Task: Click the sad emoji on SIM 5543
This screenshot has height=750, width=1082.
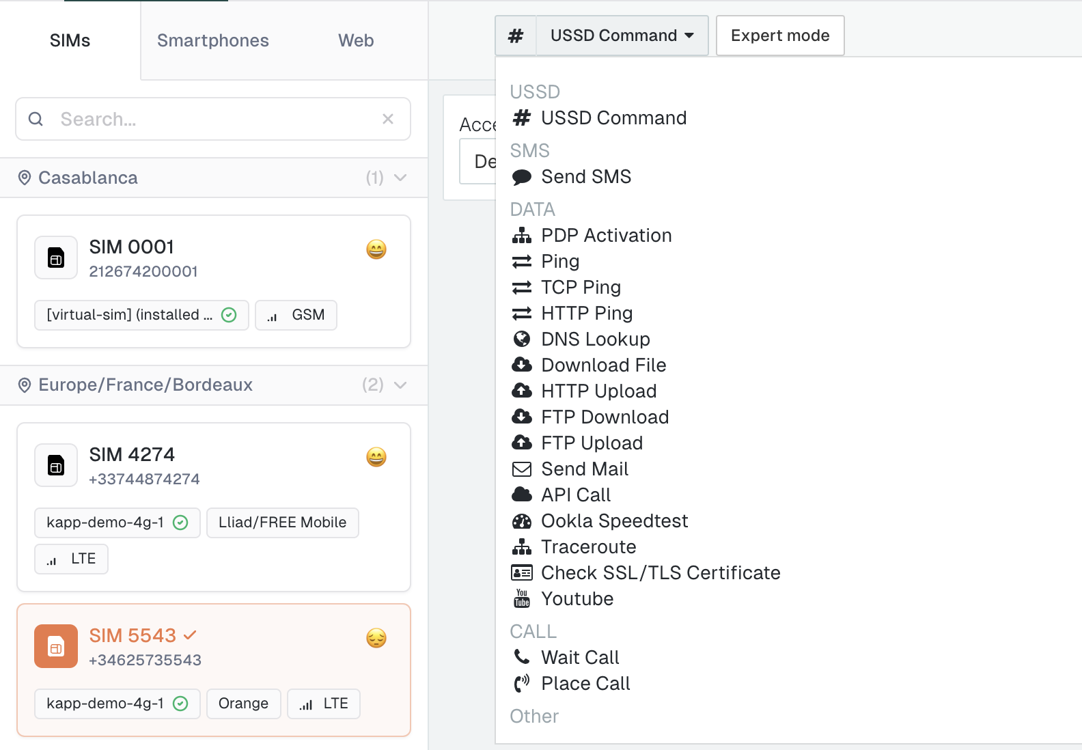Action: pos(376,638)
